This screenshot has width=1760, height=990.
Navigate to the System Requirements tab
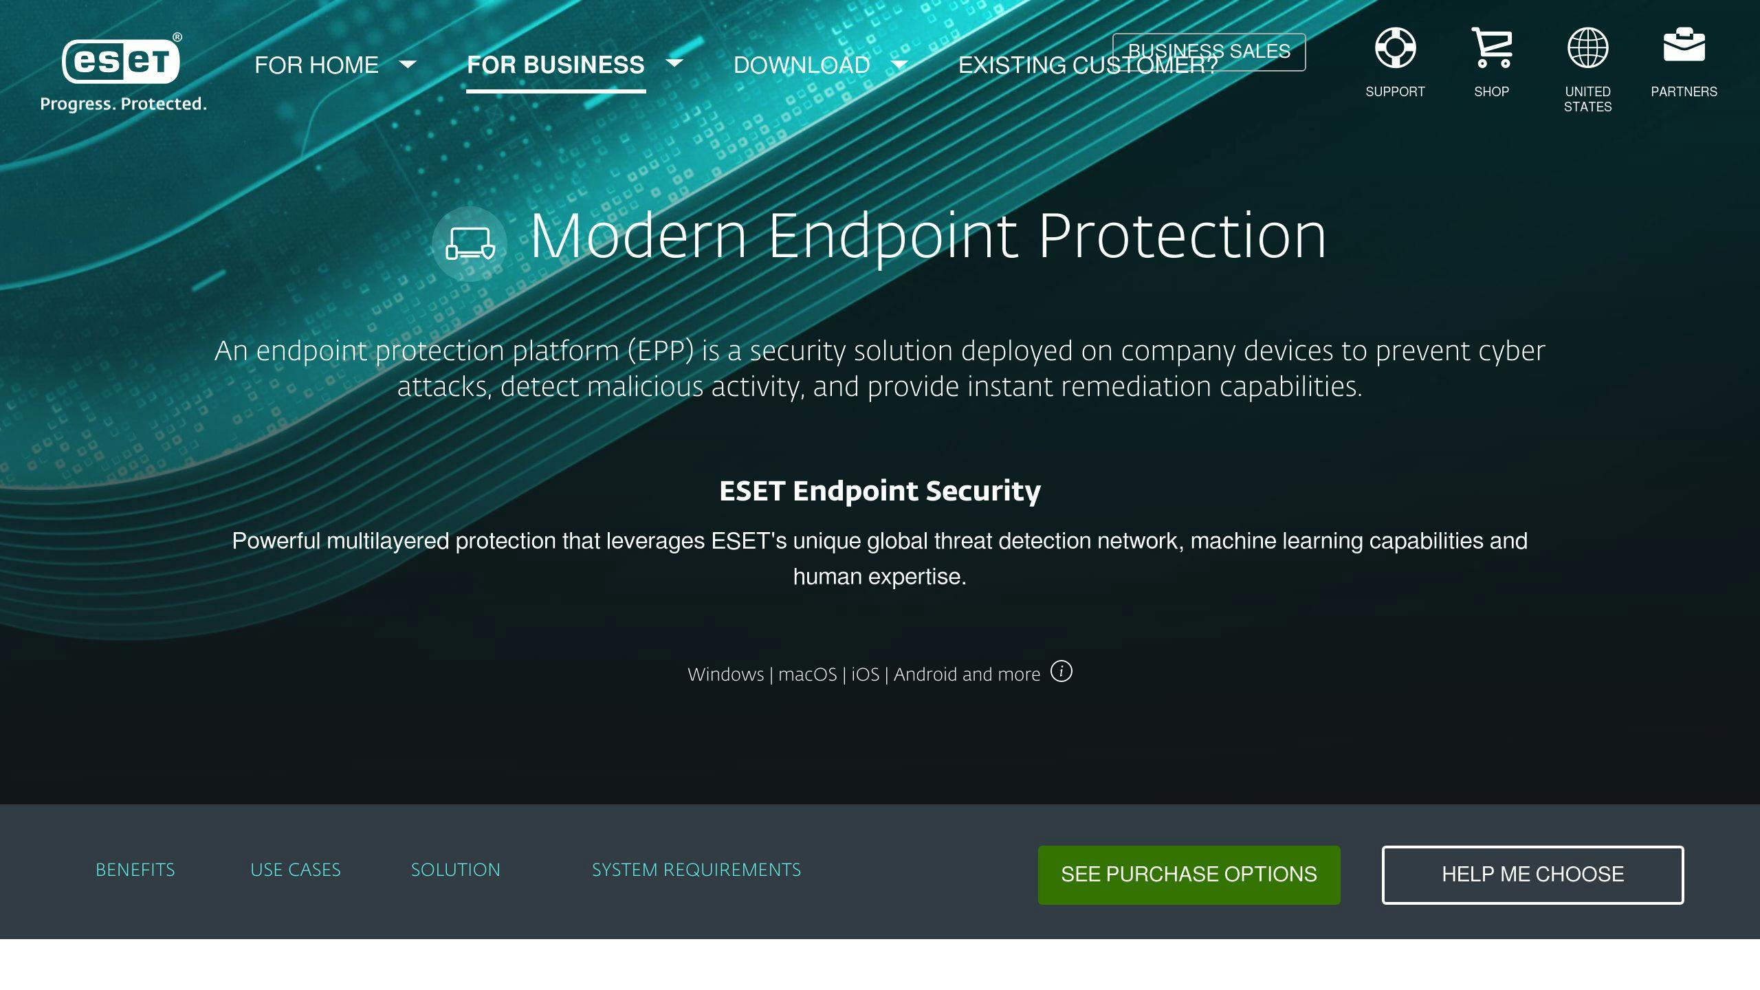click(x=696, y=870)
